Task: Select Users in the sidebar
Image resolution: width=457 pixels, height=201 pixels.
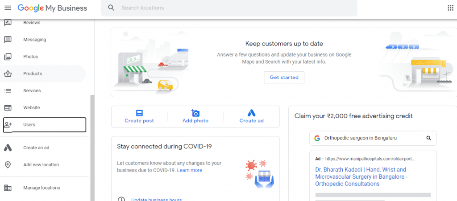Action: (45, 125)
